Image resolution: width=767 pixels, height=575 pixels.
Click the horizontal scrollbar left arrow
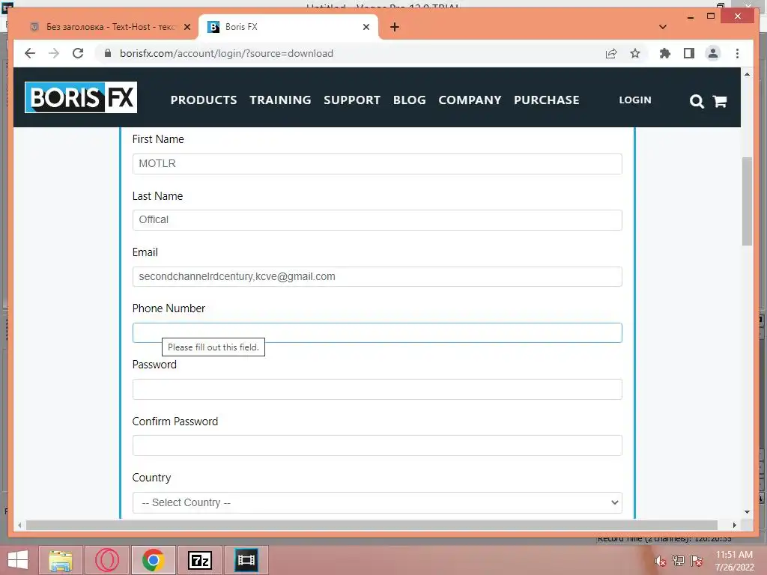point(19,525)
